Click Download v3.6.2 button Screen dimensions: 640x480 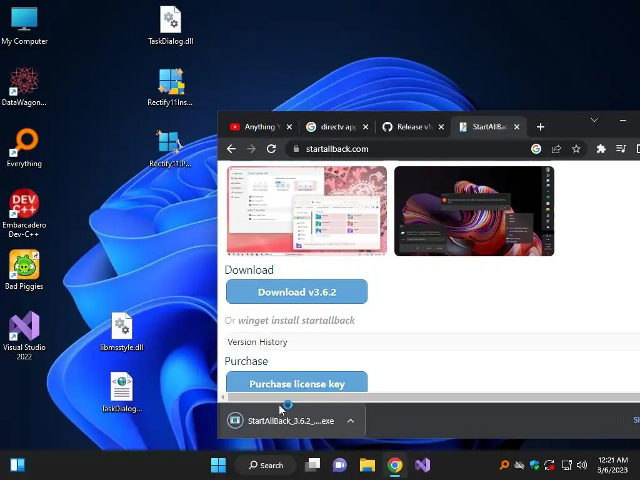click(297, 292)
